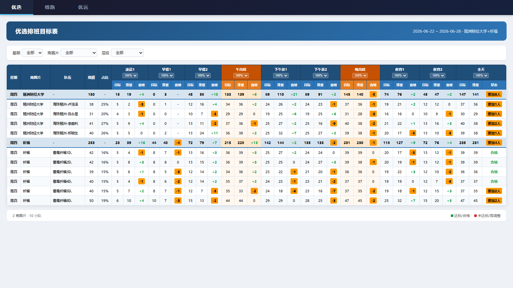Click the status badge for 海珠琶洲-李嘉利

point(494,124)
